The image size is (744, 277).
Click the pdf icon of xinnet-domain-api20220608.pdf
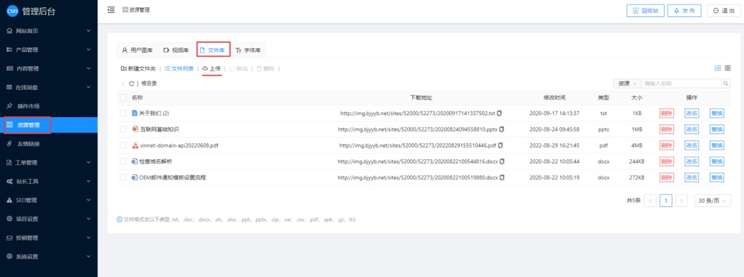pyautogui.click(x=135, y=146)
